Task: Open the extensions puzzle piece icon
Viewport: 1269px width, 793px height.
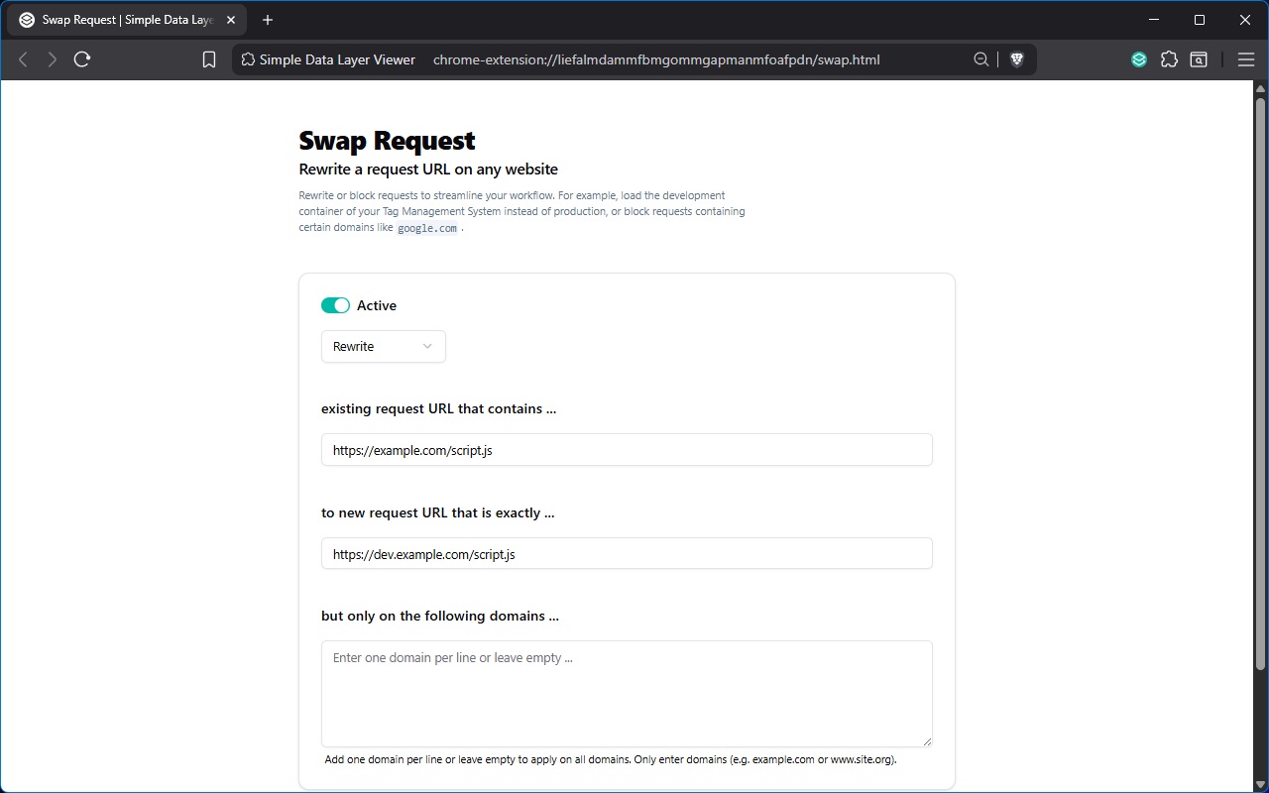Action: pos(1169,59)
